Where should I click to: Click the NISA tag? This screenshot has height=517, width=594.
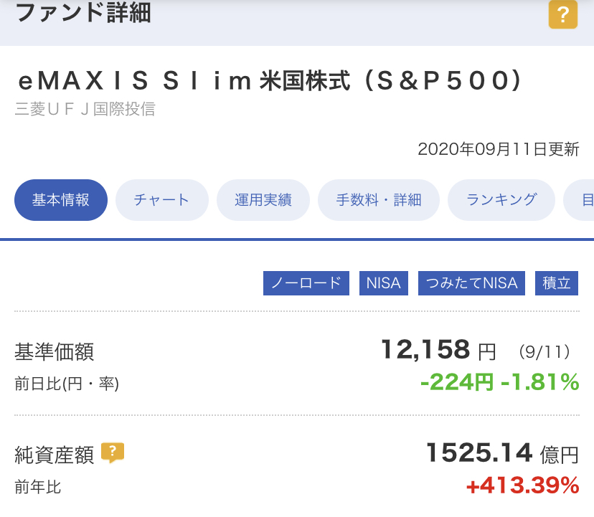(x=383, y=283)
